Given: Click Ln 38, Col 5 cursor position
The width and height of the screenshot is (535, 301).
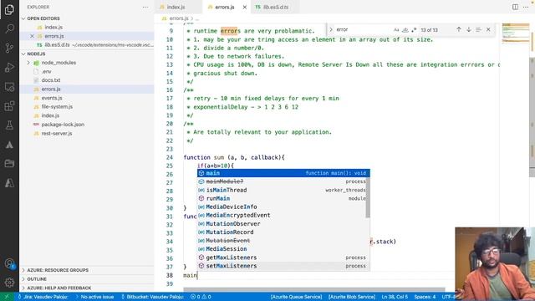Looking at the screenshot, I should [x=395, y=297].
